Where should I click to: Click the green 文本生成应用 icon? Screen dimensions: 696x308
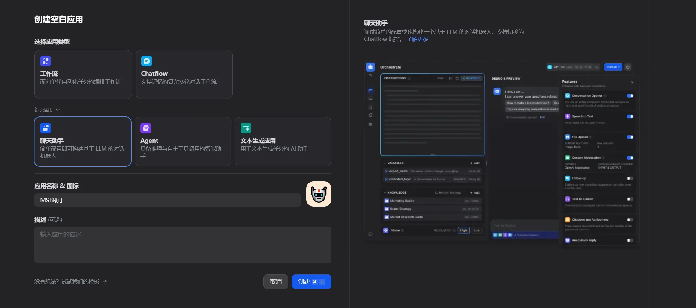click(x=246, y=128)
